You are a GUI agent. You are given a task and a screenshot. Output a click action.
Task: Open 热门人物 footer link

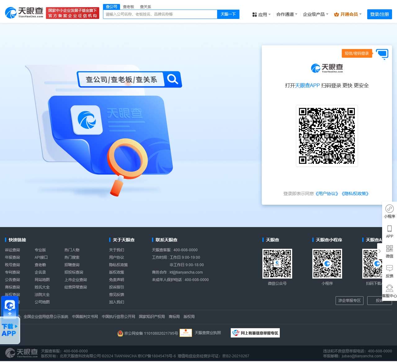pyautogui.click(x=72, y=250)
